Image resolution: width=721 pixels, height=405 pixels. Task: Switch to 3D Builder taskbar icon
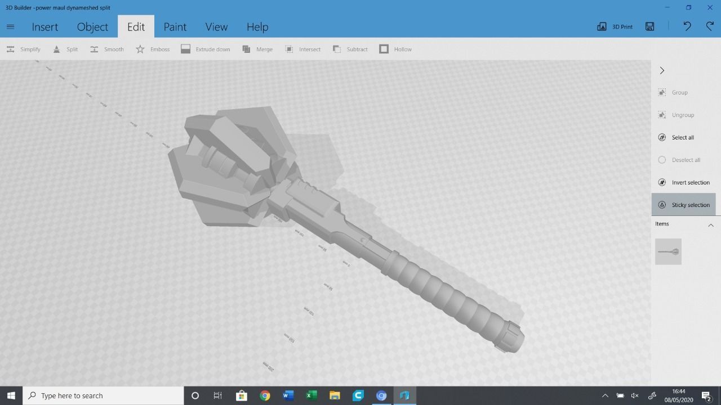coord(404,395)
